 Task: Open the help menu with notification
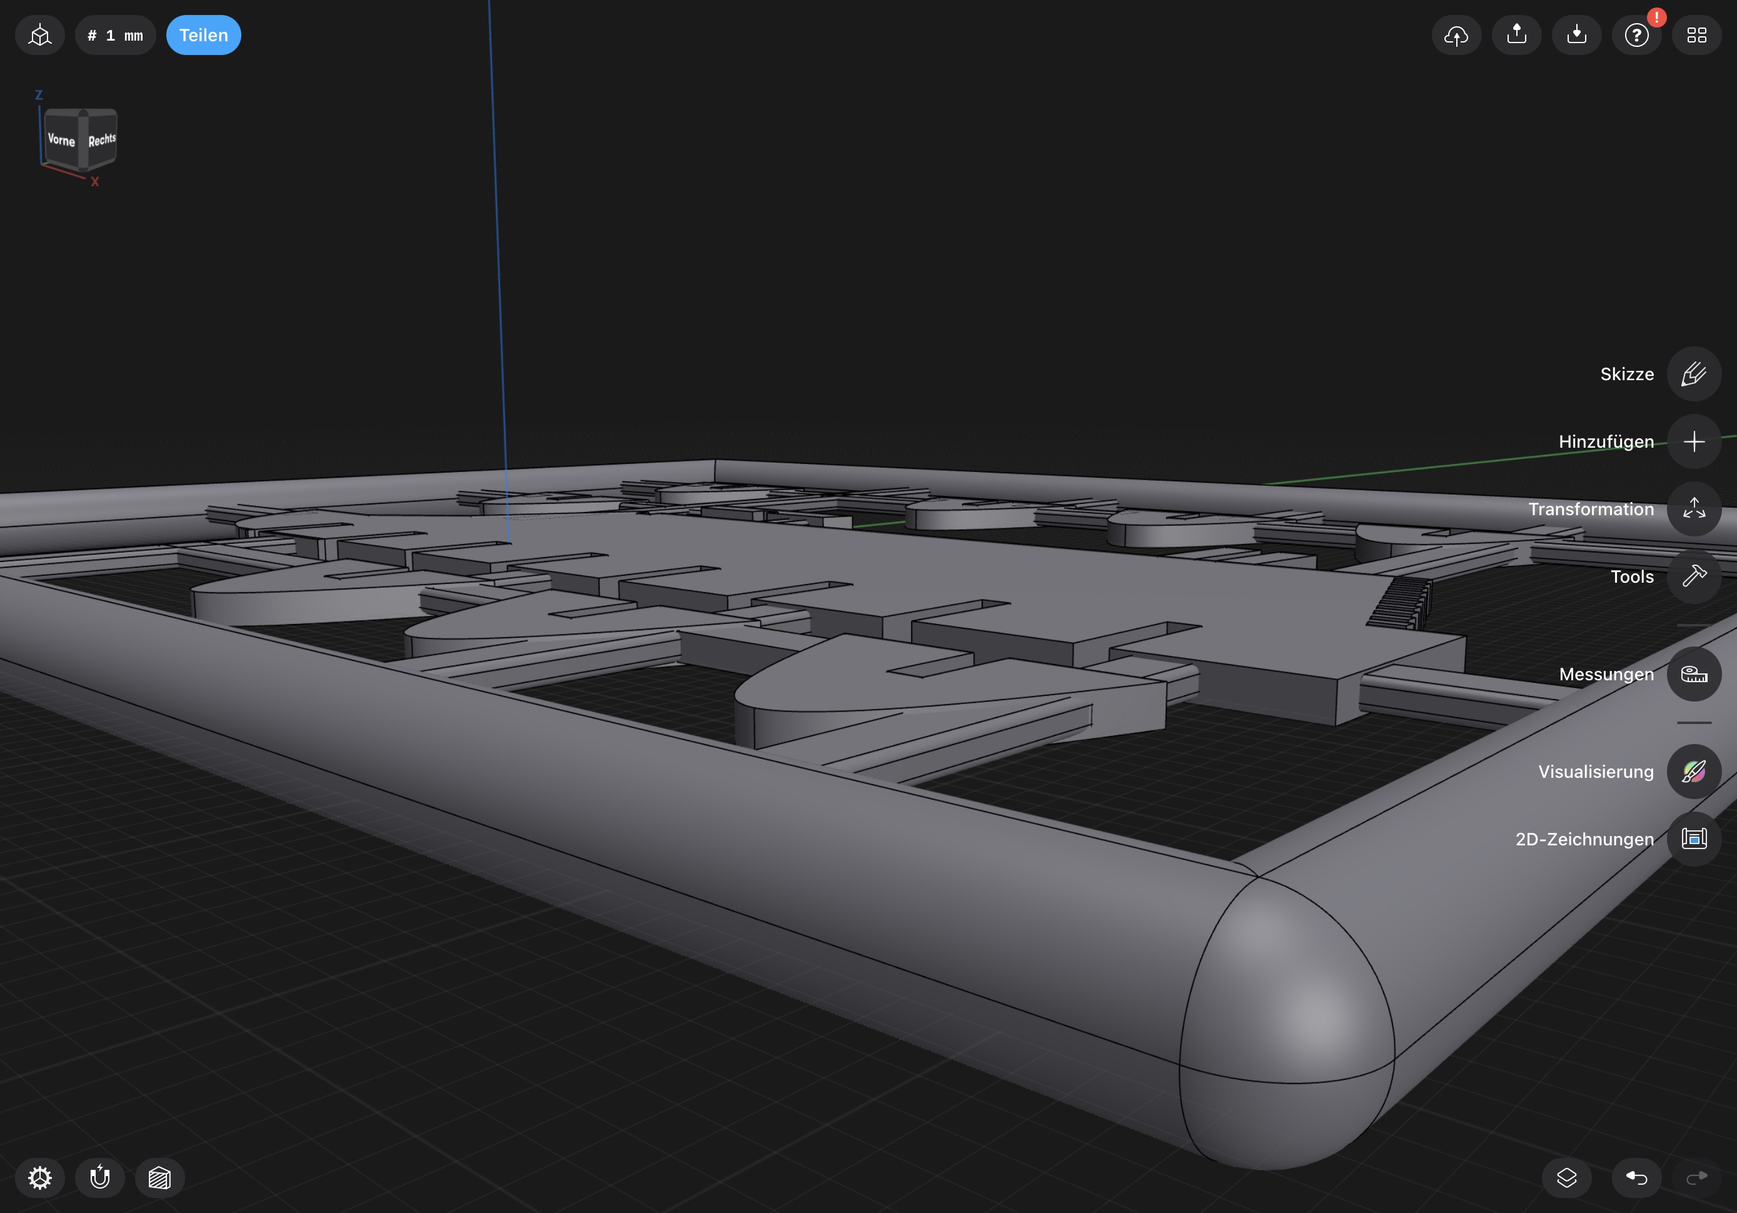pyautogui.click(x=1636, y=35)
